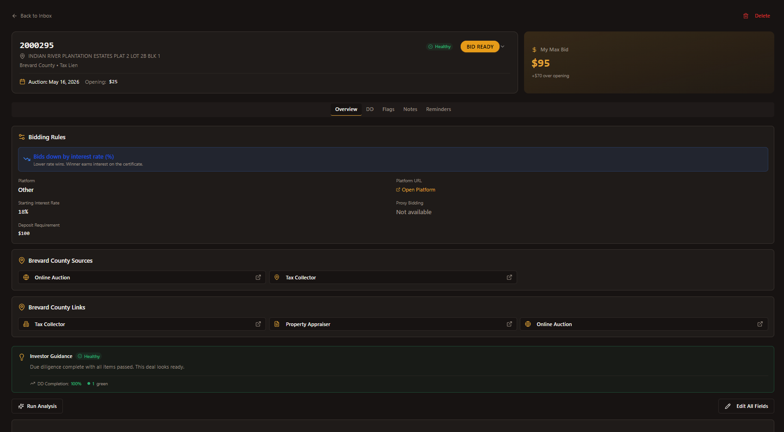This screenshot has height=432, width=784.
Task: Delete this lien record
Action: (757, 16)
